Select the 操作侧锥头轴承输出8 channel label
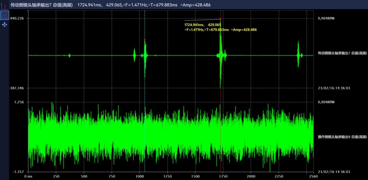This screenshot has width=368, height=180. [342, 137]
